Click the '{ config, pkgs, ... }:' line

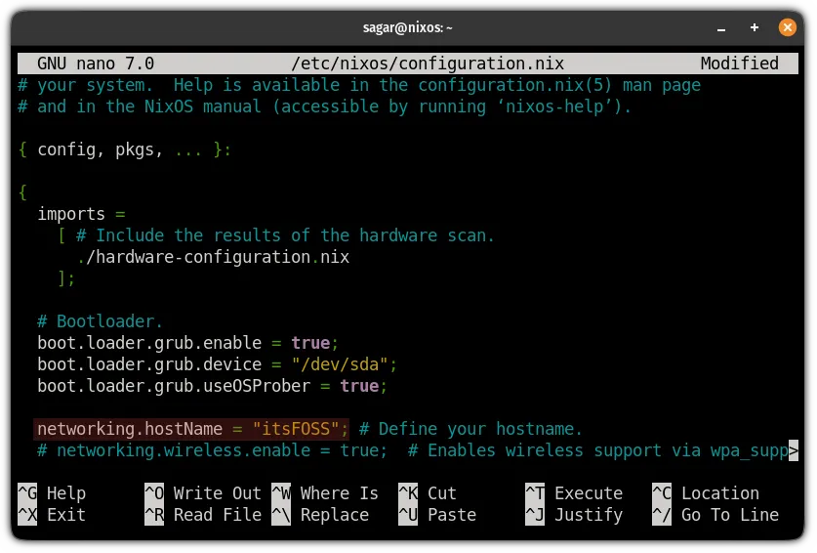[125, 150]
